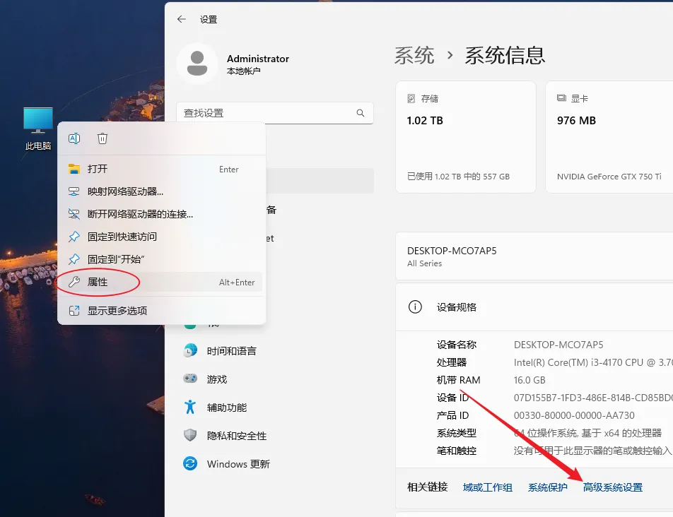Open 辅助功能 settings category

[275, 408]
